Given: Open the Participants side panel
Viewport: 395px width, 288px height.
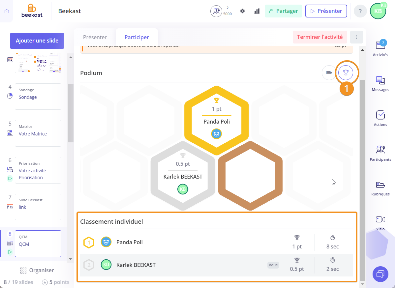Looking at the screenshot, I should [x=380, y=153].
